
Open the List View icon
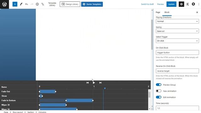click(x=43, y=4)
